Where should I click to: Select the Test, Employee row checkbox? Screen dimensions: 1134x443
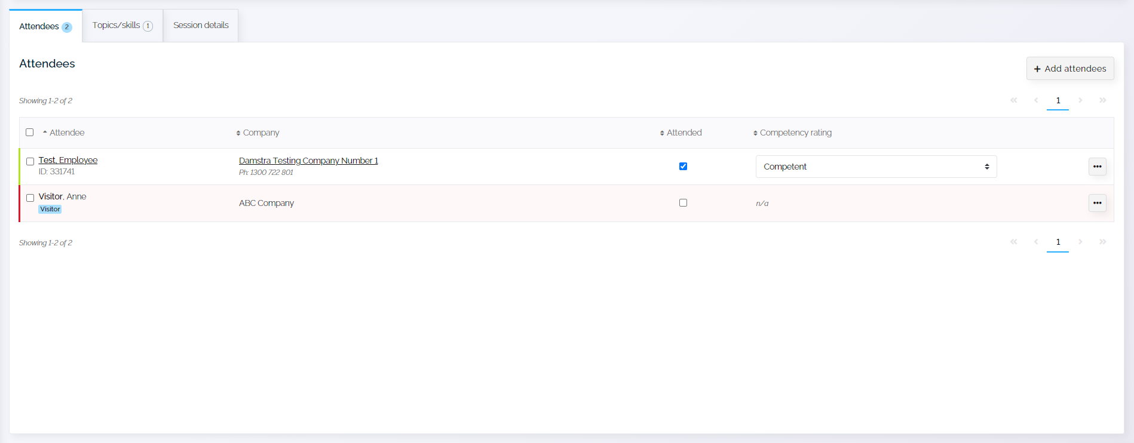30,161
